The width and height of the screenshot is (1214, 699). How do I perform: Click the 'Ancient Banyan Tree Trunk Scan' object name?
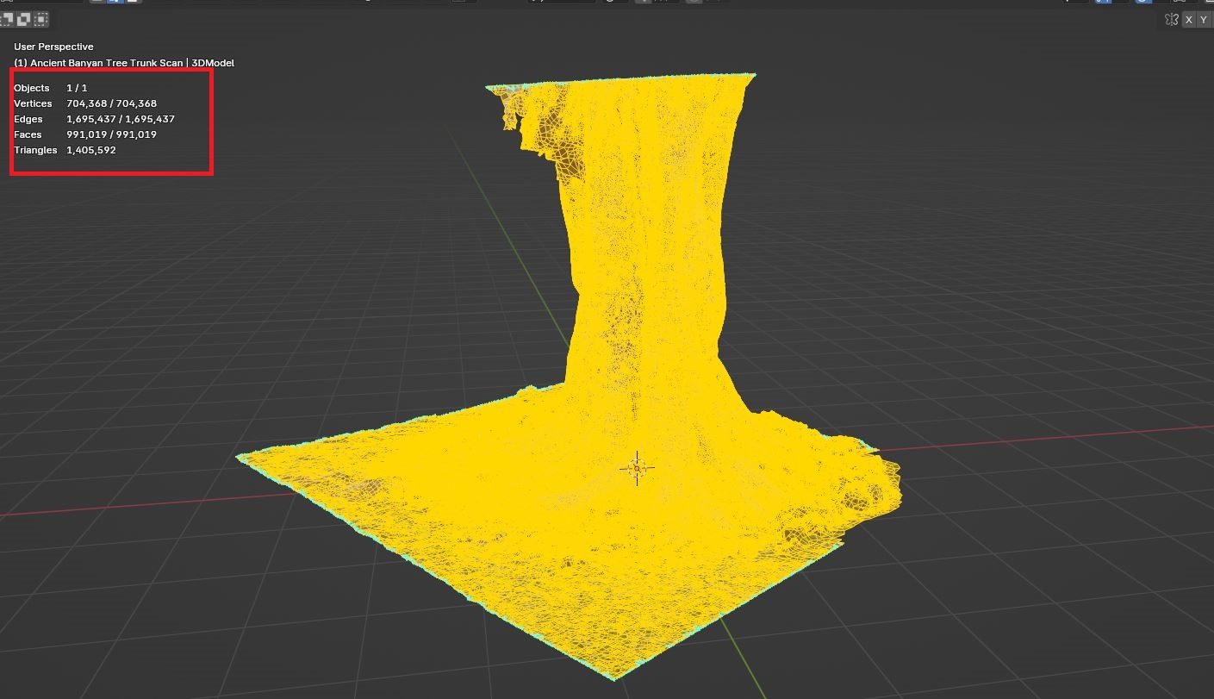107,63
